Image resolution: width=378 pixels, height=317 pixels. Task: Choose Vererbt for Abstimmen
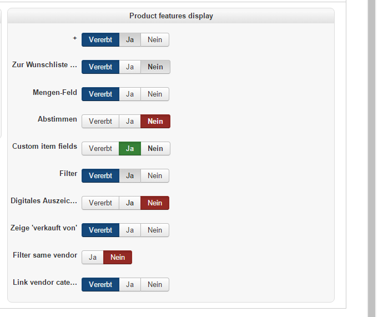[x=100, y=122]
